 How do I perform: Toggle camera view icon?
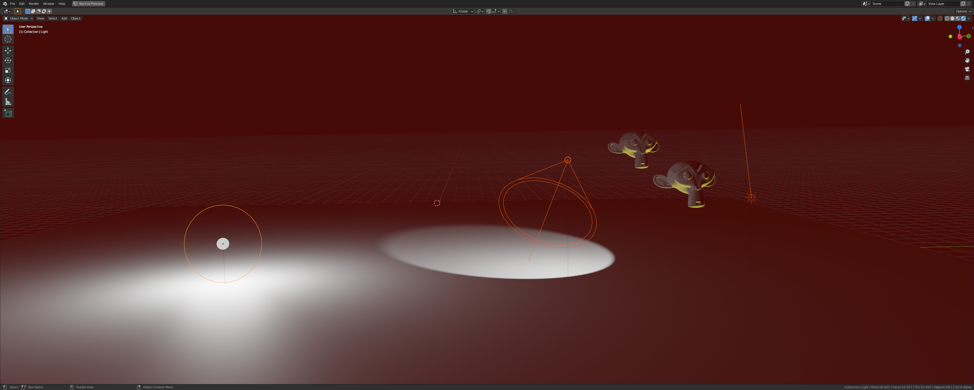tap(967, 69)
